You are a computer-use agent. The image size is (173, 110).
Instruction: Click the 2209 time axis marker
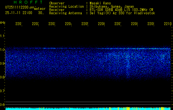[151, 24]
